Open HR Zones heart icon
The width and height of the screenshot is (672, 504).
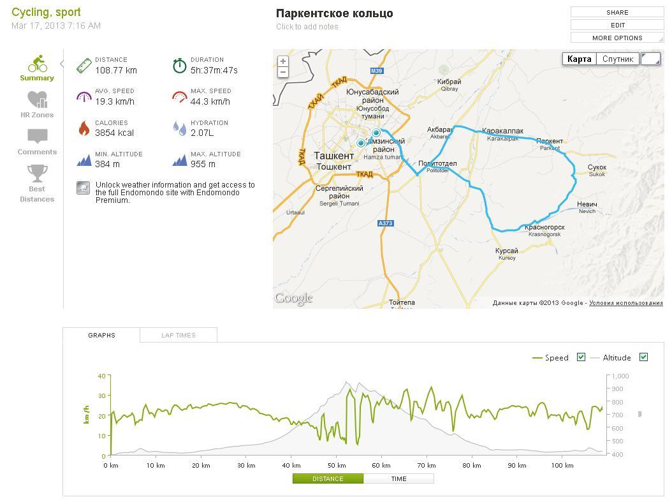37,100
